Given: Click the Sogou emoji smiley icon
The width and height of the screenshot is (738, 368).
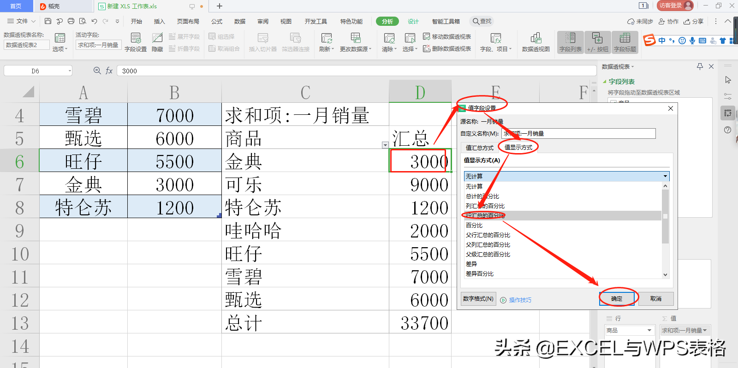Looking at the screenshot, I should 682,41.
